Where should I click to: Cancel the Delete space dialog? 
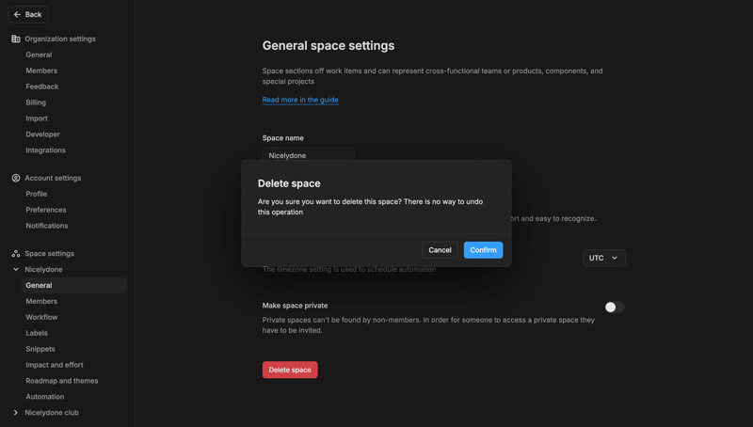pos(440,250)
